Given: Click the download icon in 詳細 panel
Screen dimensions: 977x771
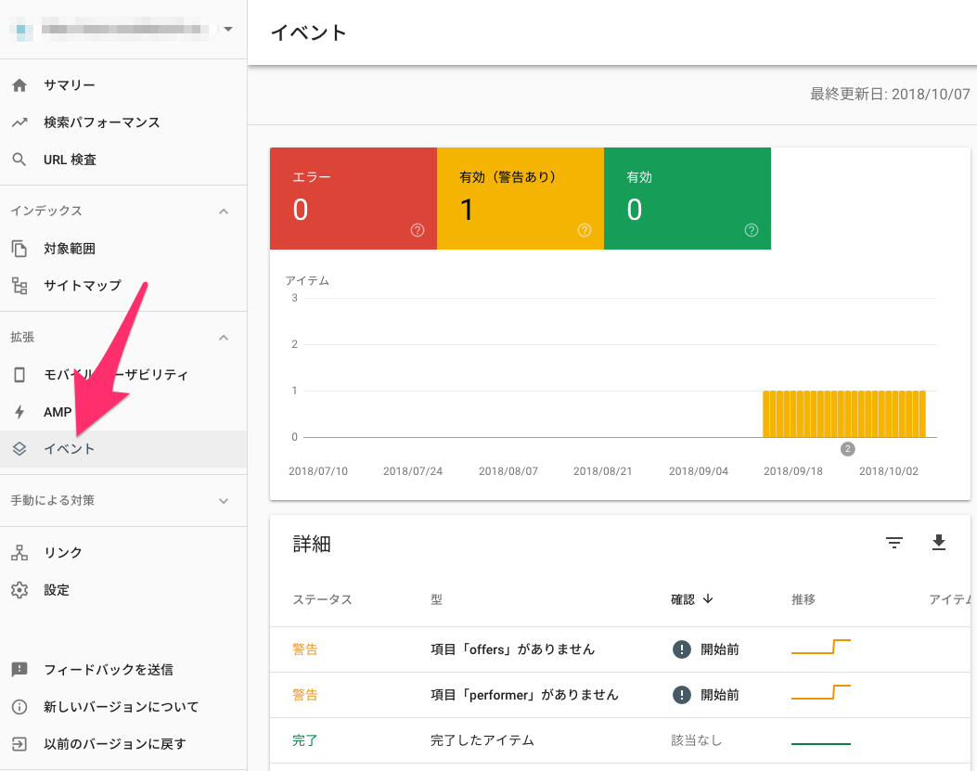Looking at the screenshot, I should [939, 544].
